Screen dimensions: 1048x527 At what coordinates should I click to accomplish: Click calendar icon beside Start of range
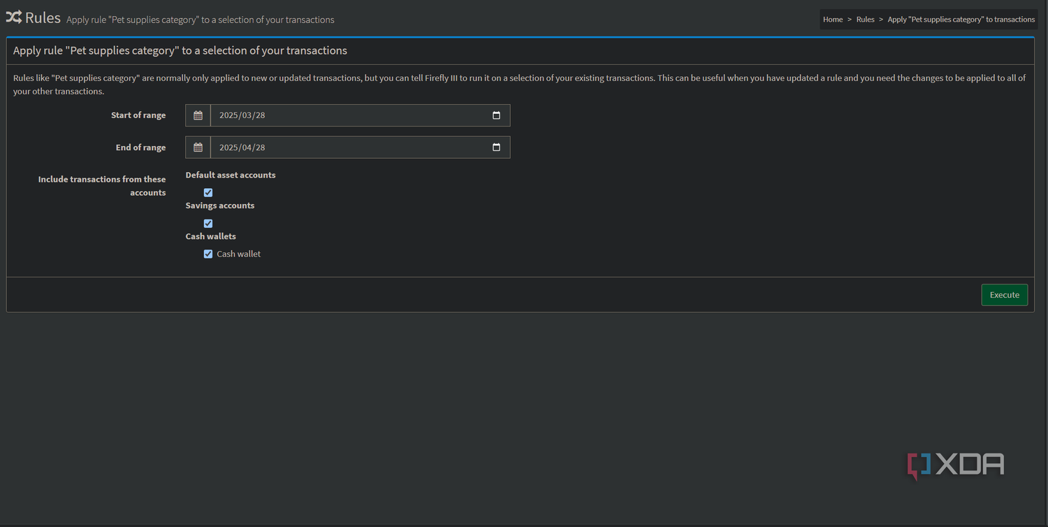pyautogui.click(x=198, y=115)
